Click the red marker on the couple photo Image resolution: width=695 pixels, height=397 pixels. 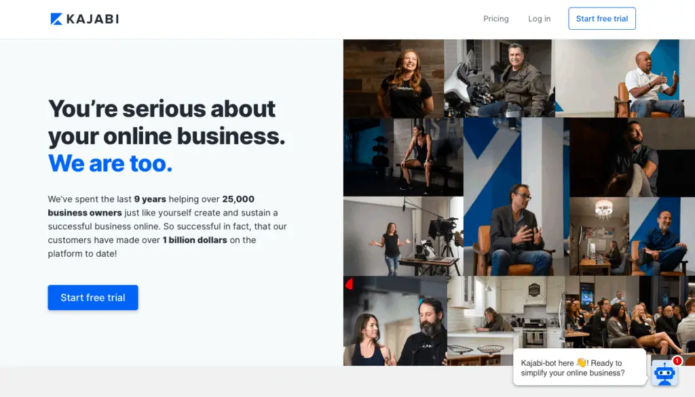tap(349, 284)
